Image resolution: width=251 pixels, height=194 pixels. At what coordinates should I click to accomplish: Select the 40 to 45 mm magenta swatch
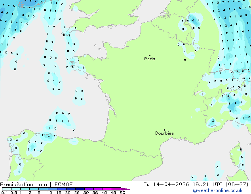(107, 189)
